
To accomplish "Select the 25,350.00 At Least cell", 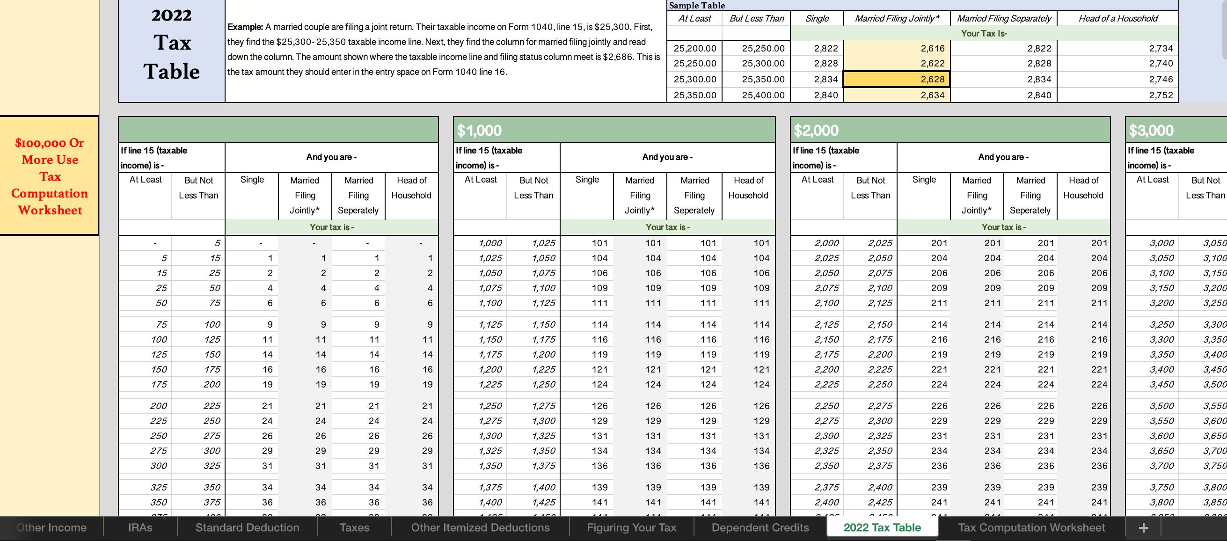I will [695, 95].
